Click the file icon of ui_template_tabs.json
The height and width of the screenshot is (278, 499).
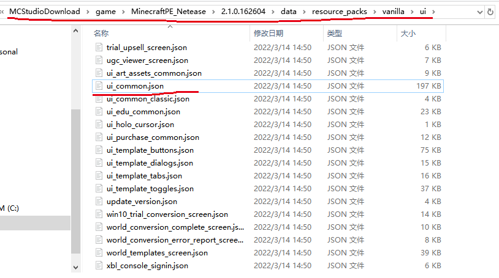click(x=99, y=175)
